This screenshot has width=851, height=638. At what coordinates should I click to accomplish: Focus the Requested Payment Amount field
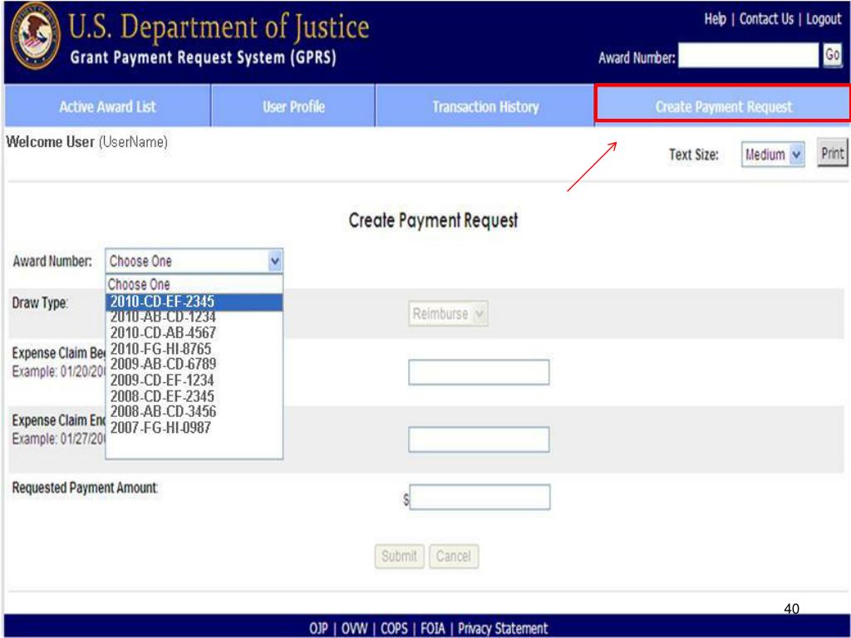tap(480, 497)
